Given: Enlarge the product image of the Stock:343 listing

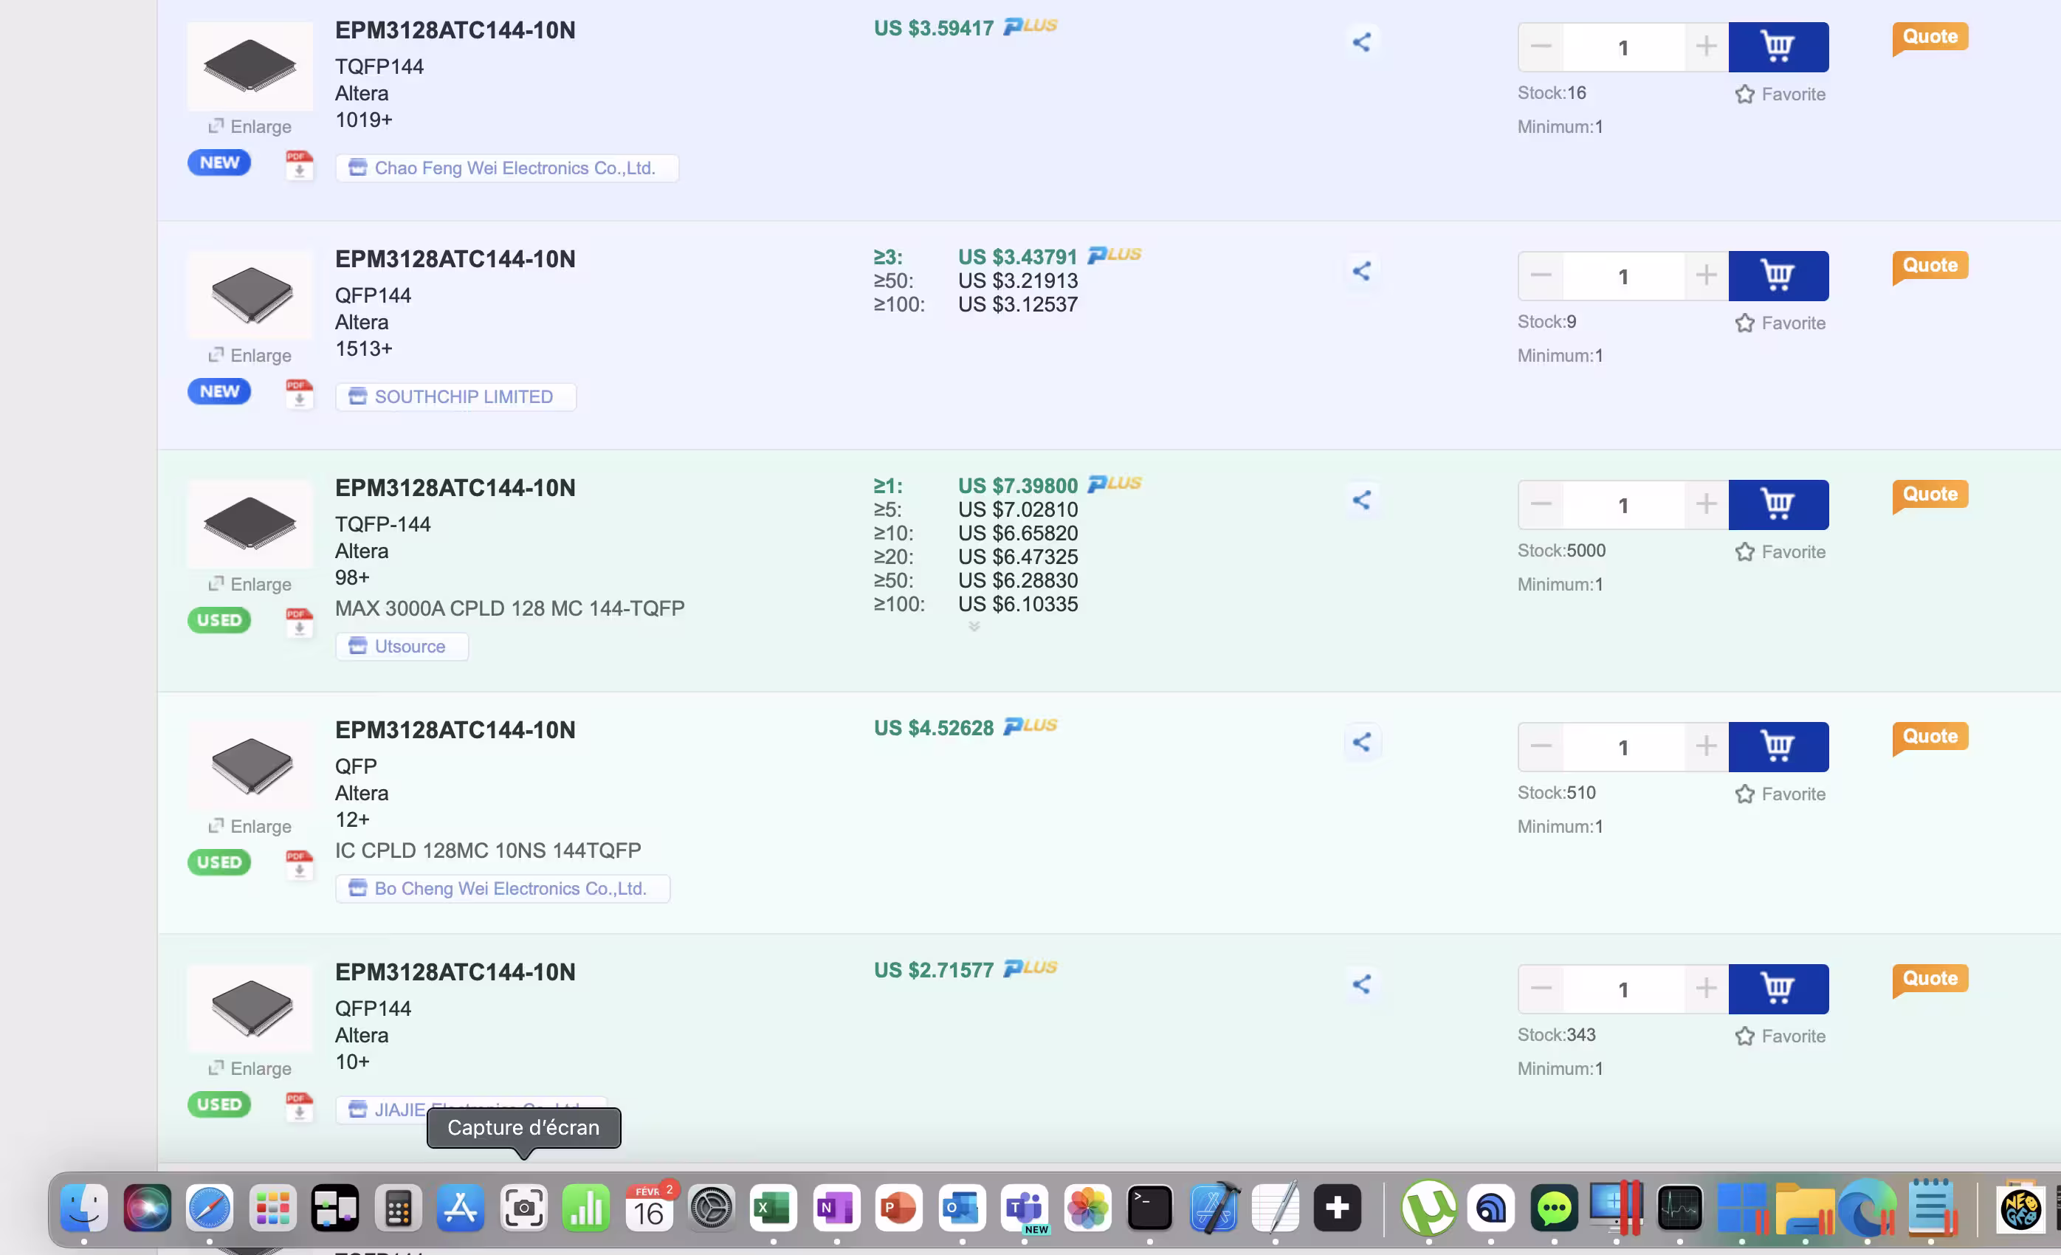Looking at the screenshot, I should pyautogui.click(x=250, y=1068).
